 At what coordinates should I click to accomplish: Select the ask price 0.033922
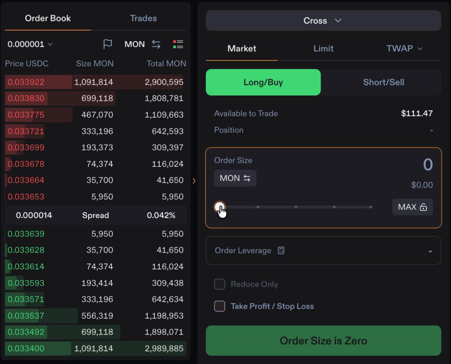pyautogui.click(x=26, y=82)
